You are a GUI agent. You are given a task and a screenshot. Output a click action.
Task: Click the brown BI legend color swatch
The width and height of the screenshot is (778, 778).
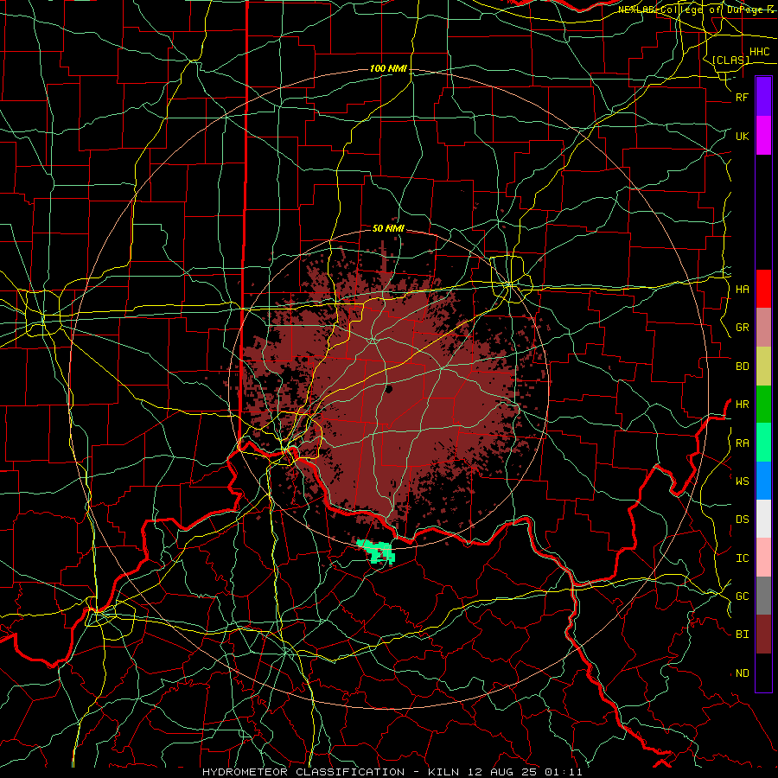763,634
